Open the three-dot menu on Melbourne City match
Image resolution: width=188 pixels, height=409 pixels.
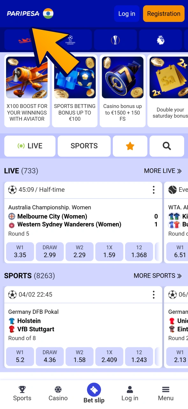tap(154, 189)
